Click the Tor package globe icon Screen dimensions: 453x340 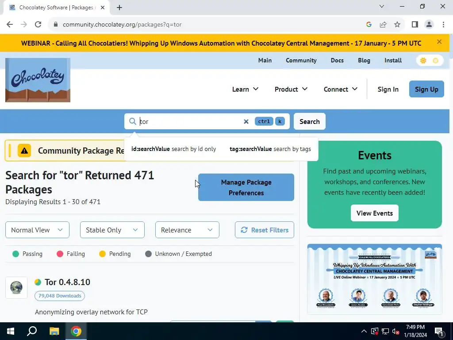pyautogui.click(x=16, y=288)
